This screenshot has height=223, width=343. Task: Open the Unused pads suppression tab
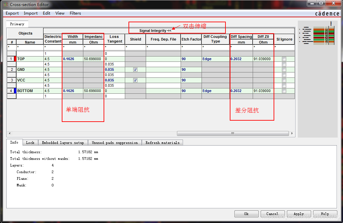[115, 143]
